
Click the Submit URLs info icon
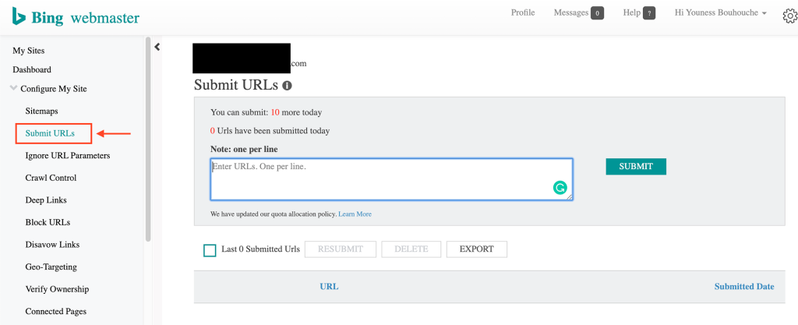[x=287, y=86]
